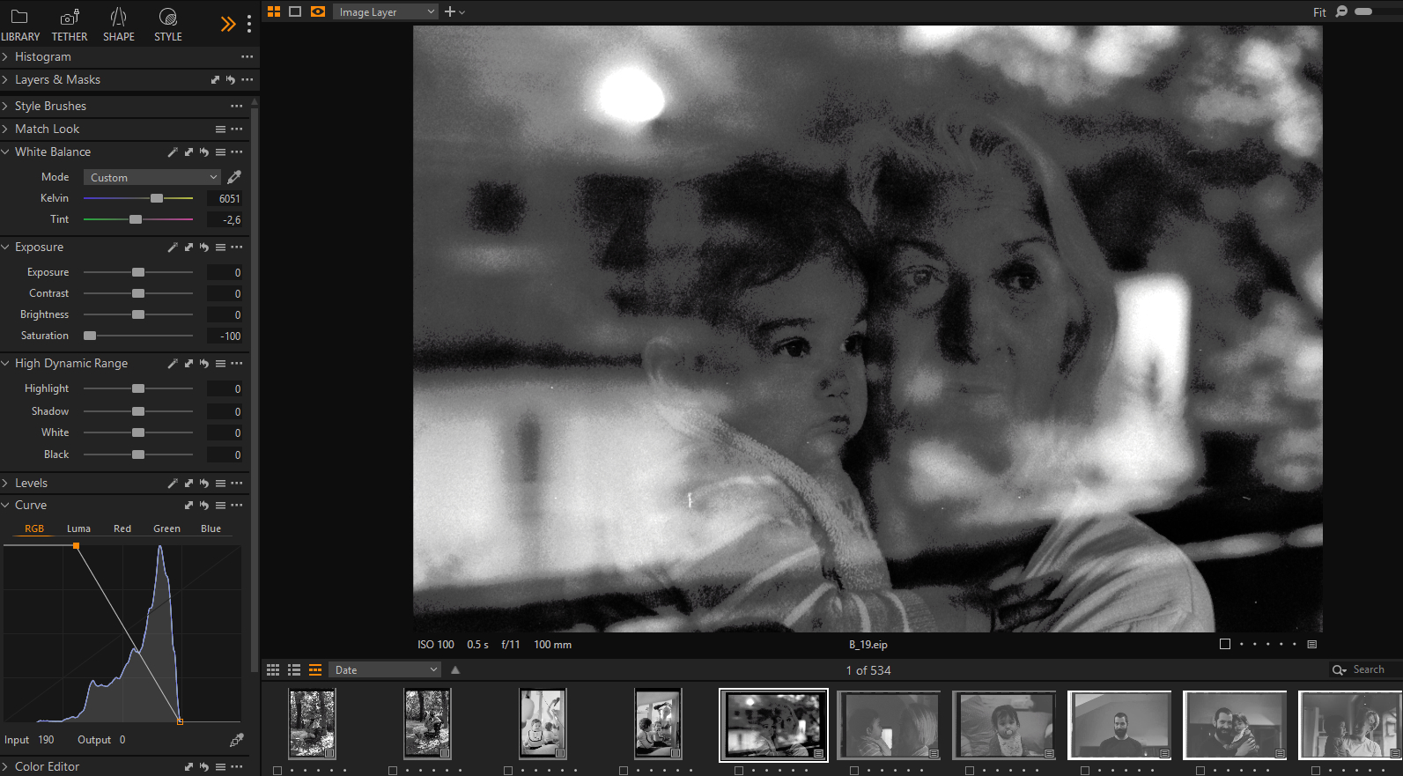Pick white balance with eyedropper

pos(234,177)
